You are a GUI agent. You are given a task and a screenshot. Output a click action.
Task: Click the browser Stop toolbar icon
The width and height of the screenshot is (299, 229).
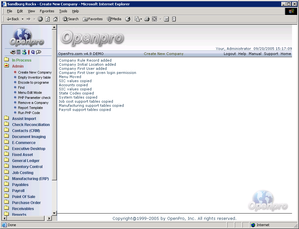tap(40, 19)
